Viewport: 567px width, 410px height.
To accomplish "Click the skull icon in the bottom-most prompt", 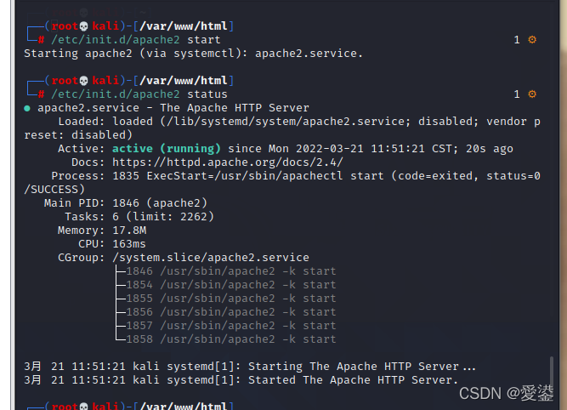I will click(x=83, y=407).
